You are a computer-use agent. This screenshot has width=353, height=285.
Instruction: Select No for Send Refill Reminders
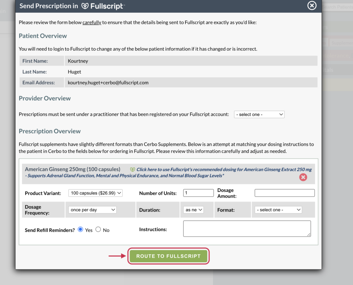[x=98, y=229]
